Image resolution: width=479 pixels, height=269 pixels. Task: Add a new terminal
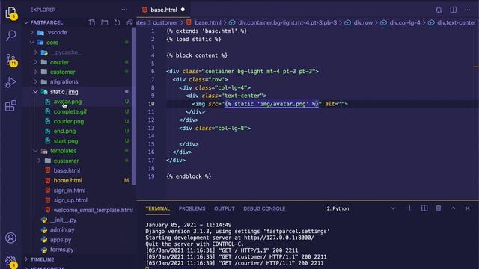coord(409,208)
